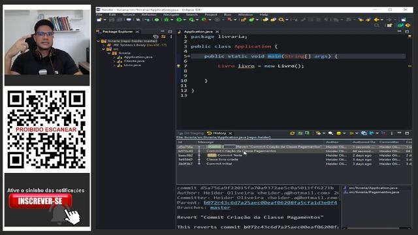Close the Application.java editor tab
The image size is (418, 235).
pos(217,31)
